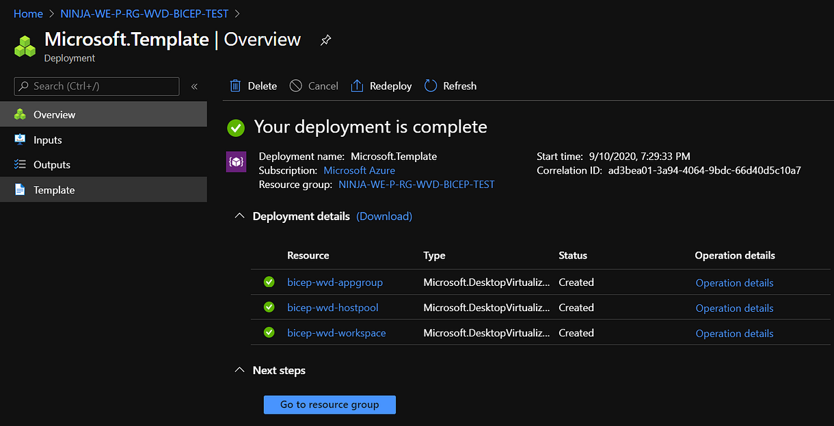Click Deployment name value Microsoft.Template
834x426 pixels.
tap(394, 156)
